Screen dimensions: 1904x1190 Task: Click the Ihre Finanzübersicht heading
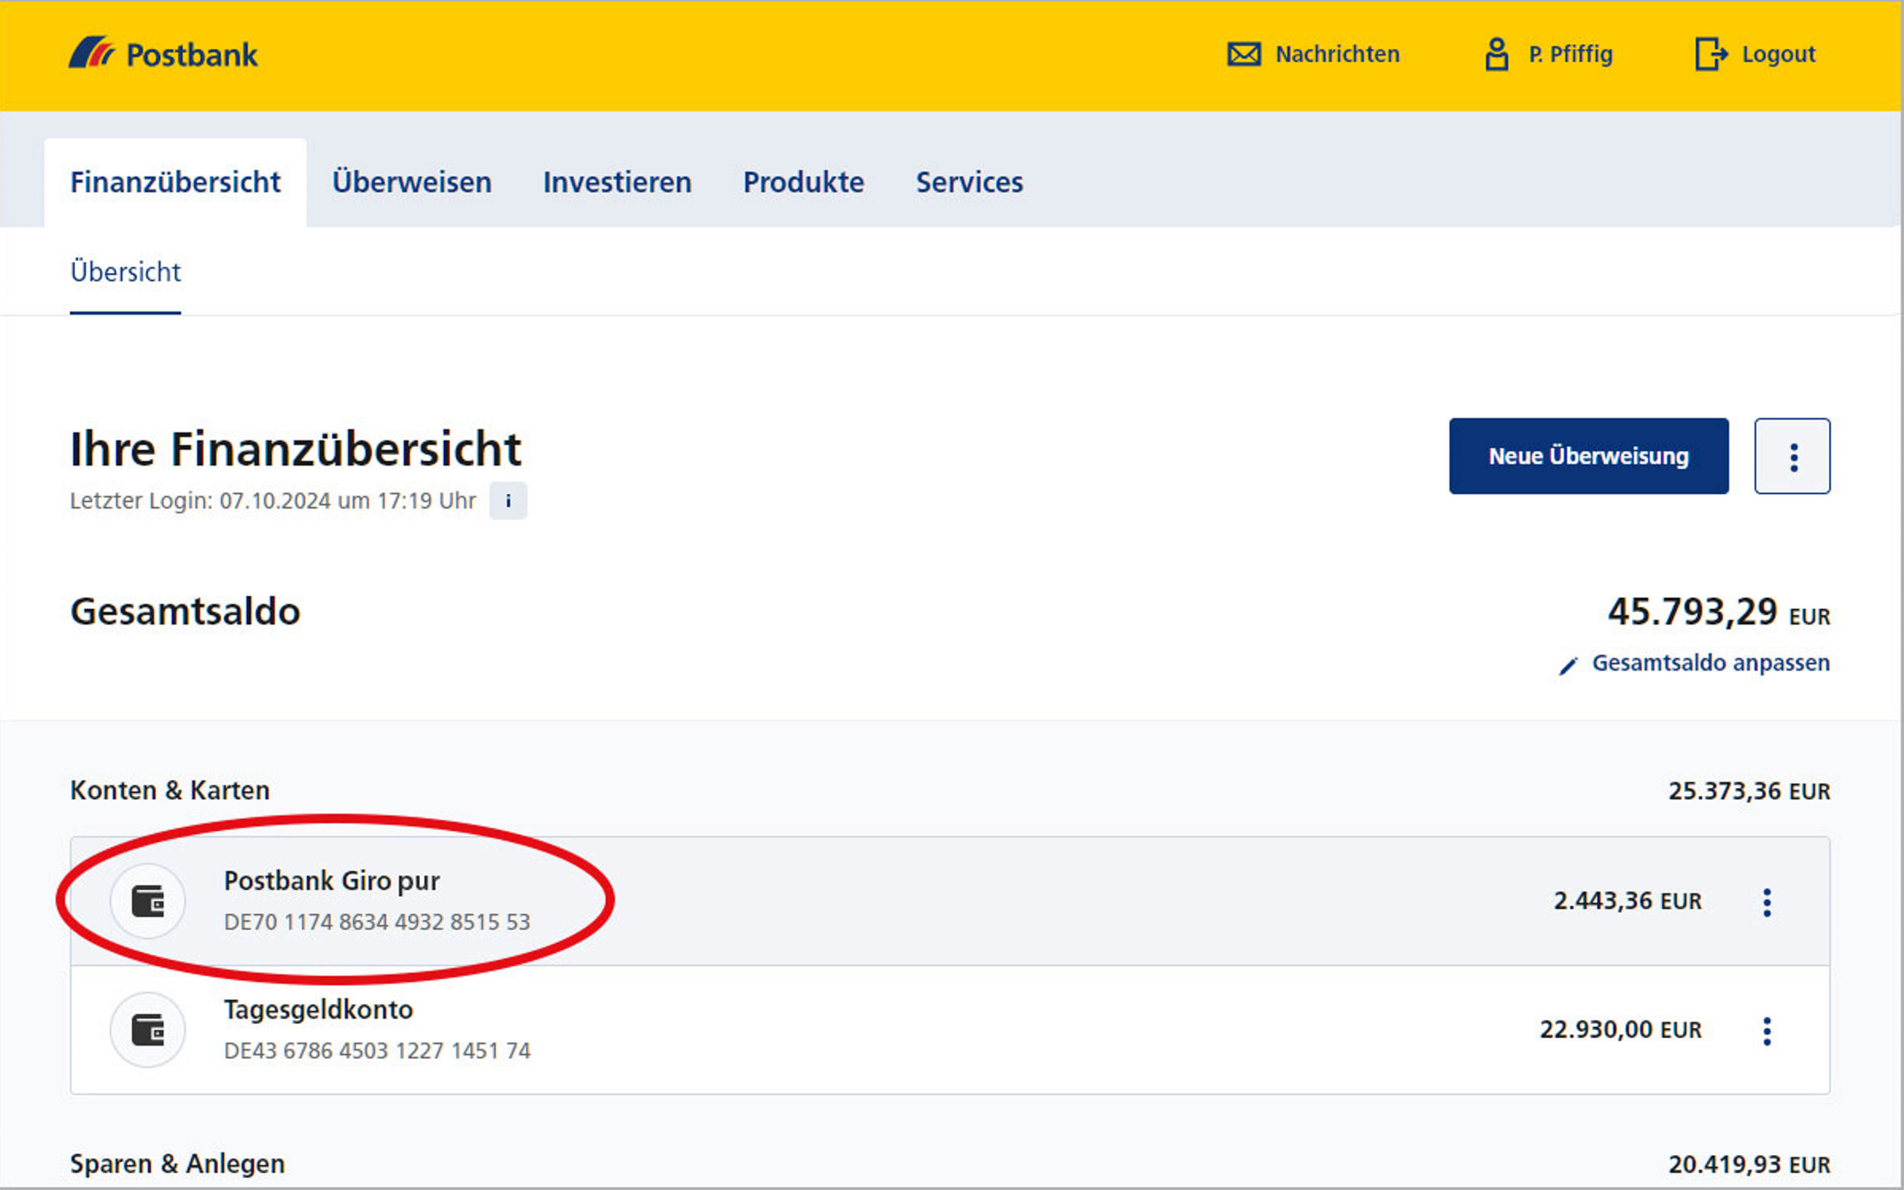coord(295,449)
